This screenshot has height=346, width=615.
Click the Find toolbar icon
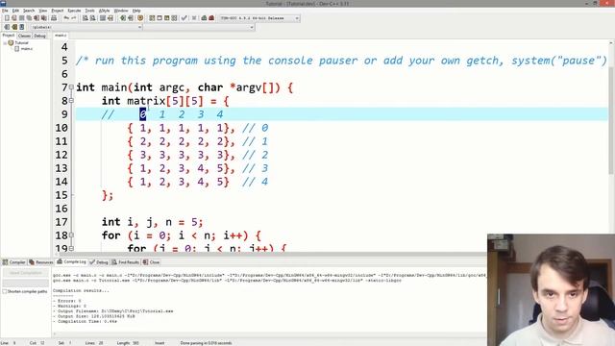pyautogui.click(x=86, y=18)
